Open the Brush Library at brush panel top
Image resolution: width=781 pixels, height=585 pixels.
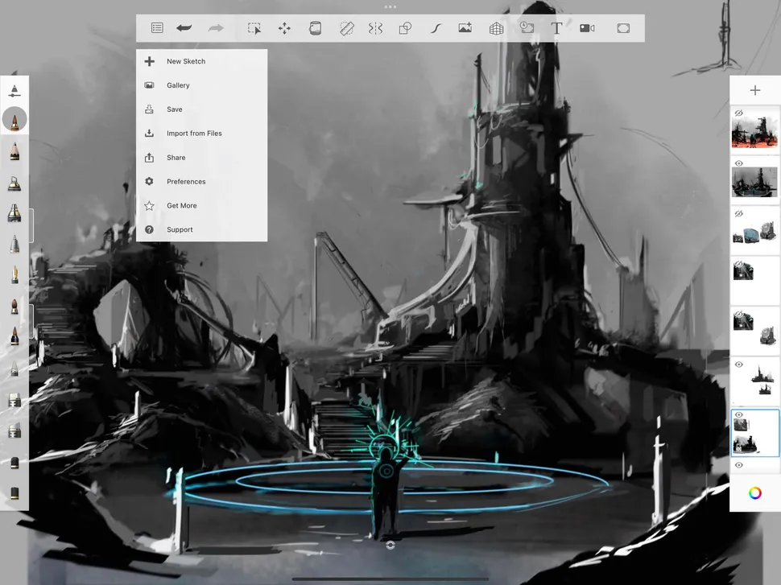click(14, 91)
